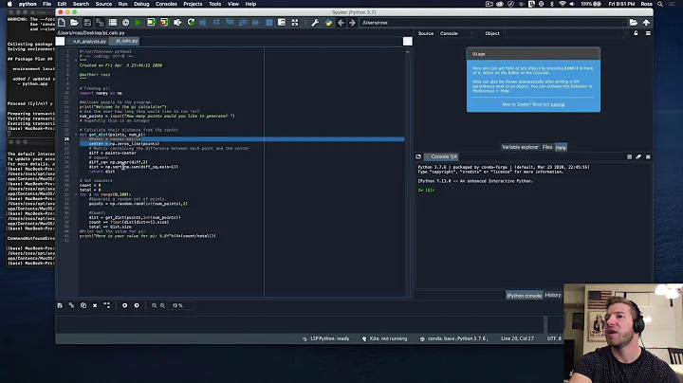
Task: Maximize current pane toolbar icon
Action: [282, 23]
